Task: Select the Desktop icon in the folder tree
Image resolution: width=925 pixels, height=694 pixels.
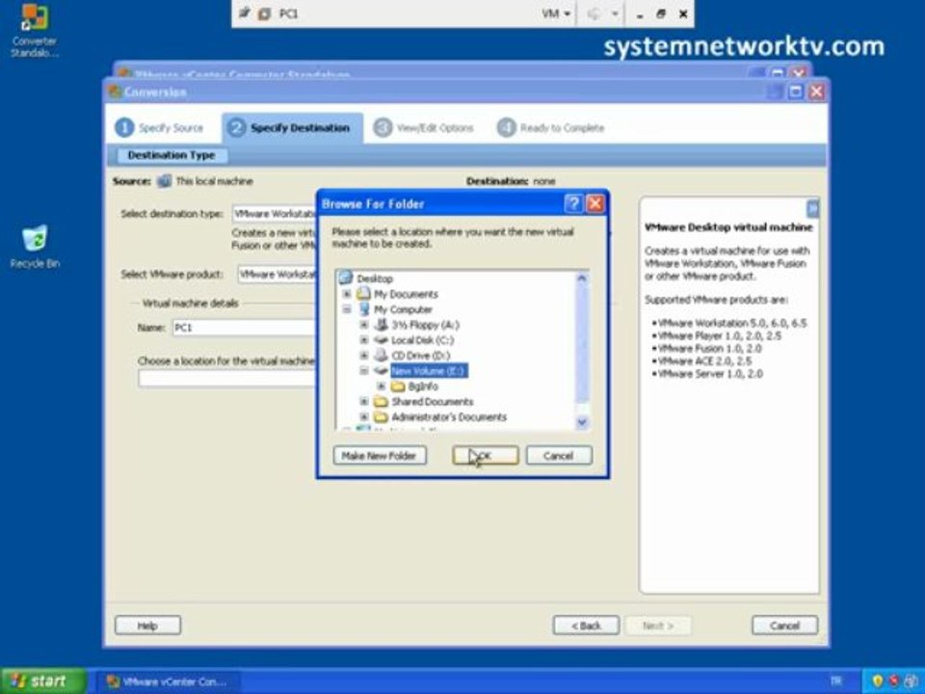Action: [346, 278]
